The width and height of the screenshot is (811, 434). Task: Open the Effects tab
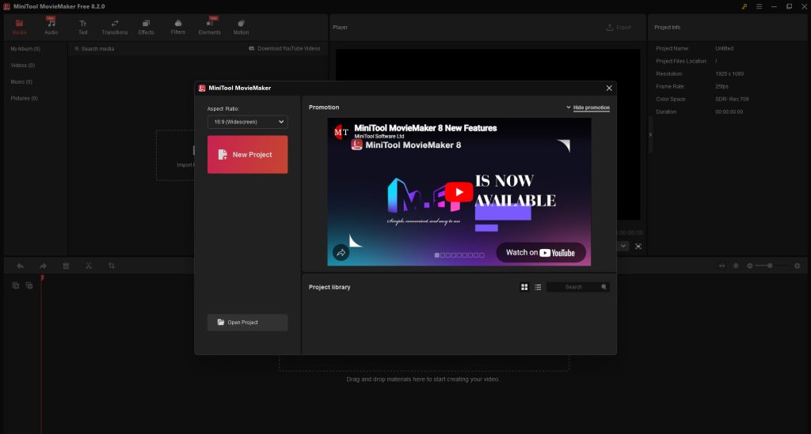pyautogui.click(x=146, y=27)
